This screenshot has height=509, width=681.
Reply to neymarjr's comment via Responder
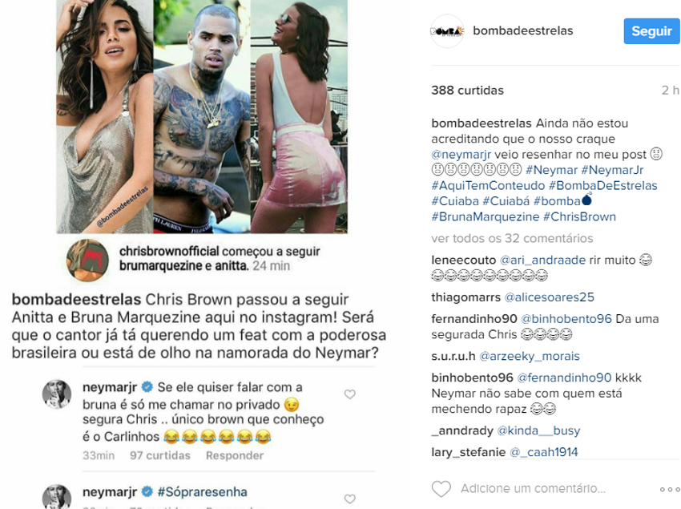(235, 455)
